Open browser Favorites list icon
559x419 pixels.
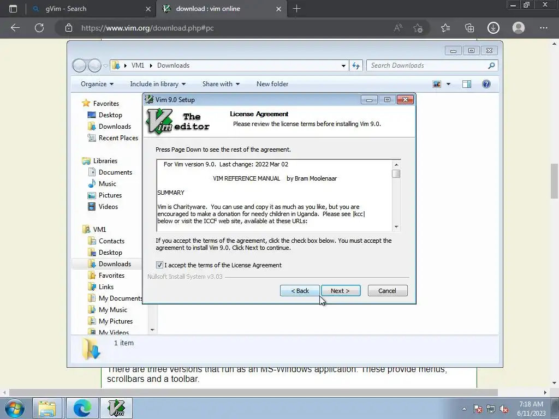click(x=445, y=28)
